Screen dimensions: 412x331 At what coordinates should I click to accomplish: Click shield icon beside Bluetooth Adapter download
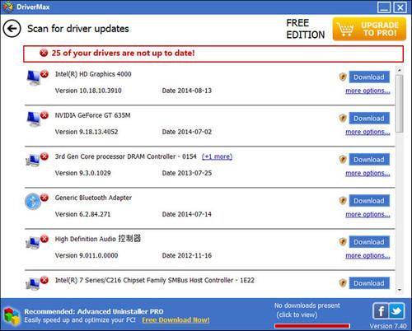pyautogui.click(x=343, y=201)
